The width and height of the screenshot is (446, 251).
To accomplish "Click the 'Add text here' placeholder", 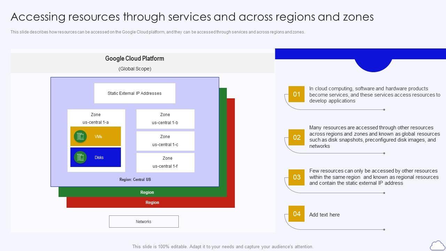I will click(324, 215).
